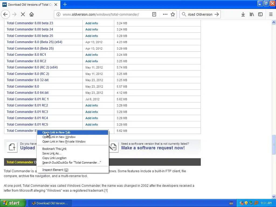The image size is (276, 207).
Task: Click Add info for 8.00 beta 25
Action: (92, 36)
